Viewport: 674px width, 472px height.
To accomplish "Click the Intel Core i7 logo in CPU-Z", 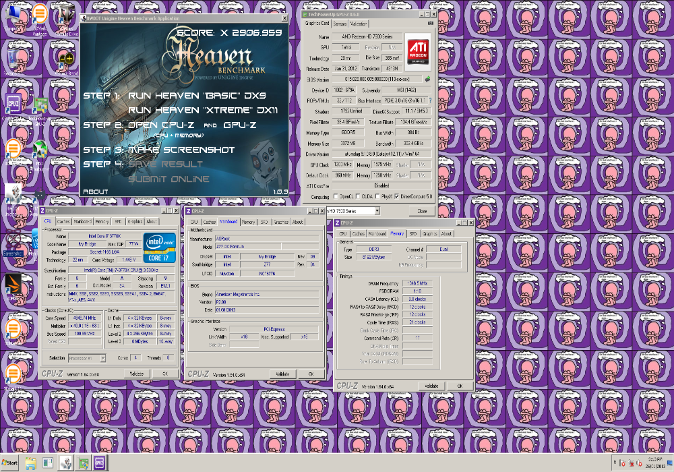I will click(x=160, y=247).
